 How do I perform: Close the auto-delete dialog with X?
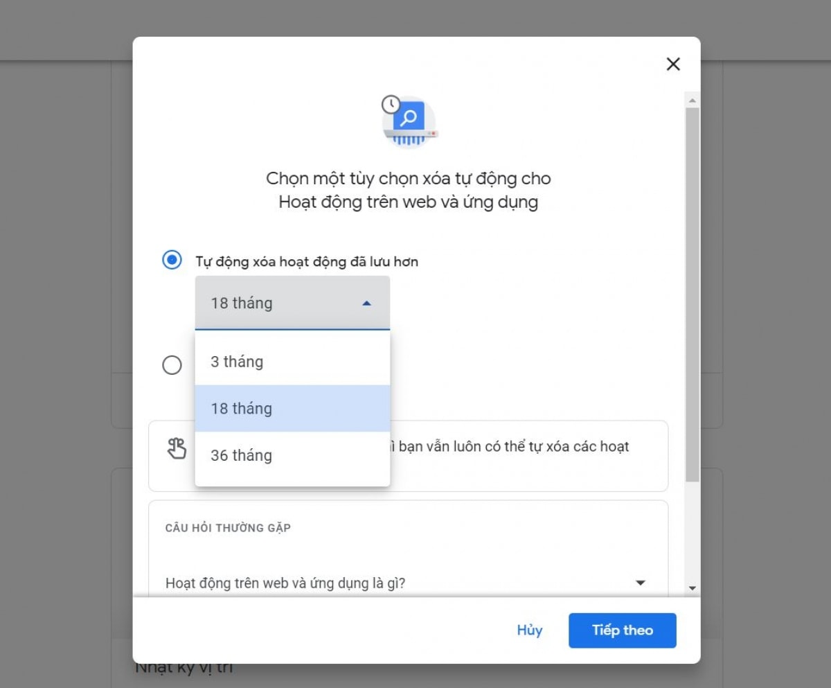pyautogui.click(x=673, y=64)
